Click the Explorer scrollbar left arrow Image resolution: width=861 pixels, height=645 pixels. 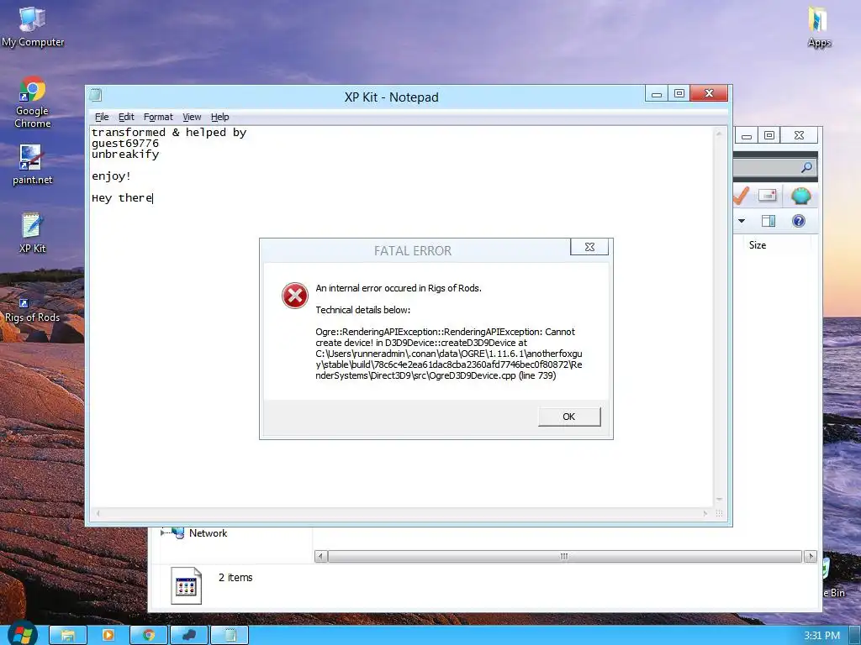321,556
